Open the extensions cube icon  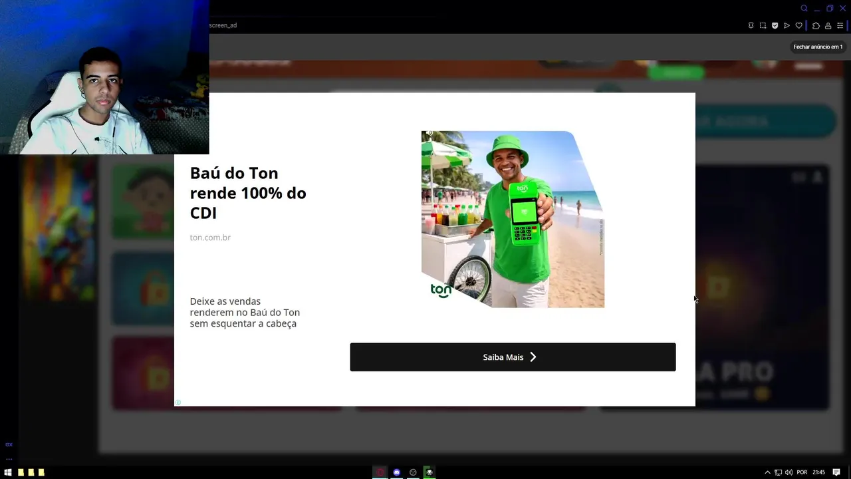[x=816, y=26]
